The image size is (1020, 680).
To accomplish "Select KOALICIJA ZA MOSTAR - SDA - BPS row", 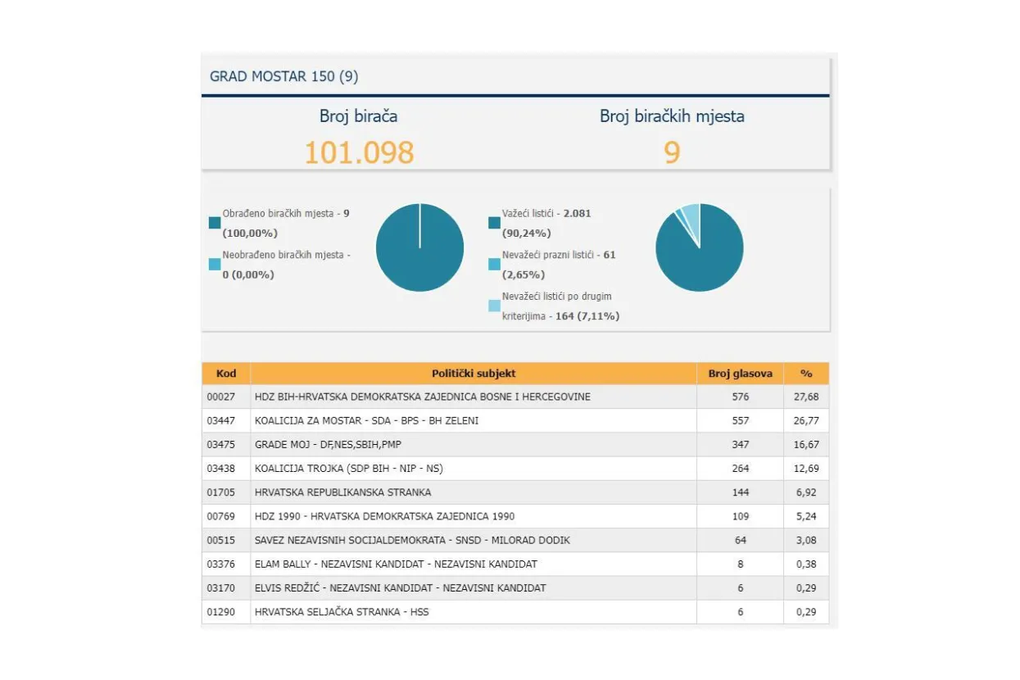I will (x=366, y=420).
